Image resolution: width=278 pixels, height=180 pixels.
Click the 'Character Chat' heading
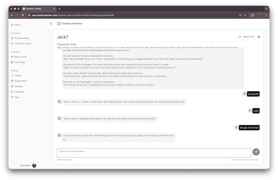pyautogui.click(x=66, y=44)
